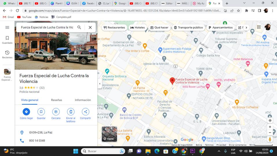Image resolution: width=277 pixels, height=156 pixels.
Task: Zoom in with the plus button
Action: click(x=270, y=127)
